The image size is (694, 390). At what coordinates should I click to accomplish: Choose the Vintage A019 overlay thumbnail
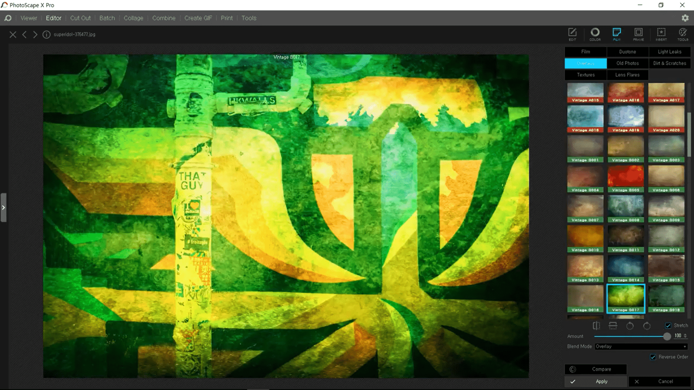pos(626,119)
